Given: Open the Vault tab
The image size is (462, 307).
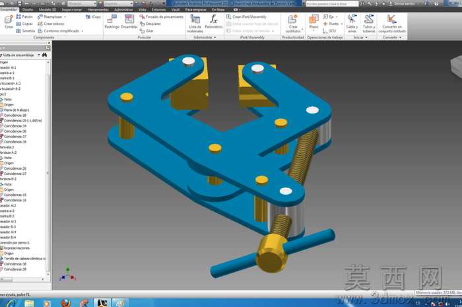Looking at the screenshot, I should [x=176, y=10].
